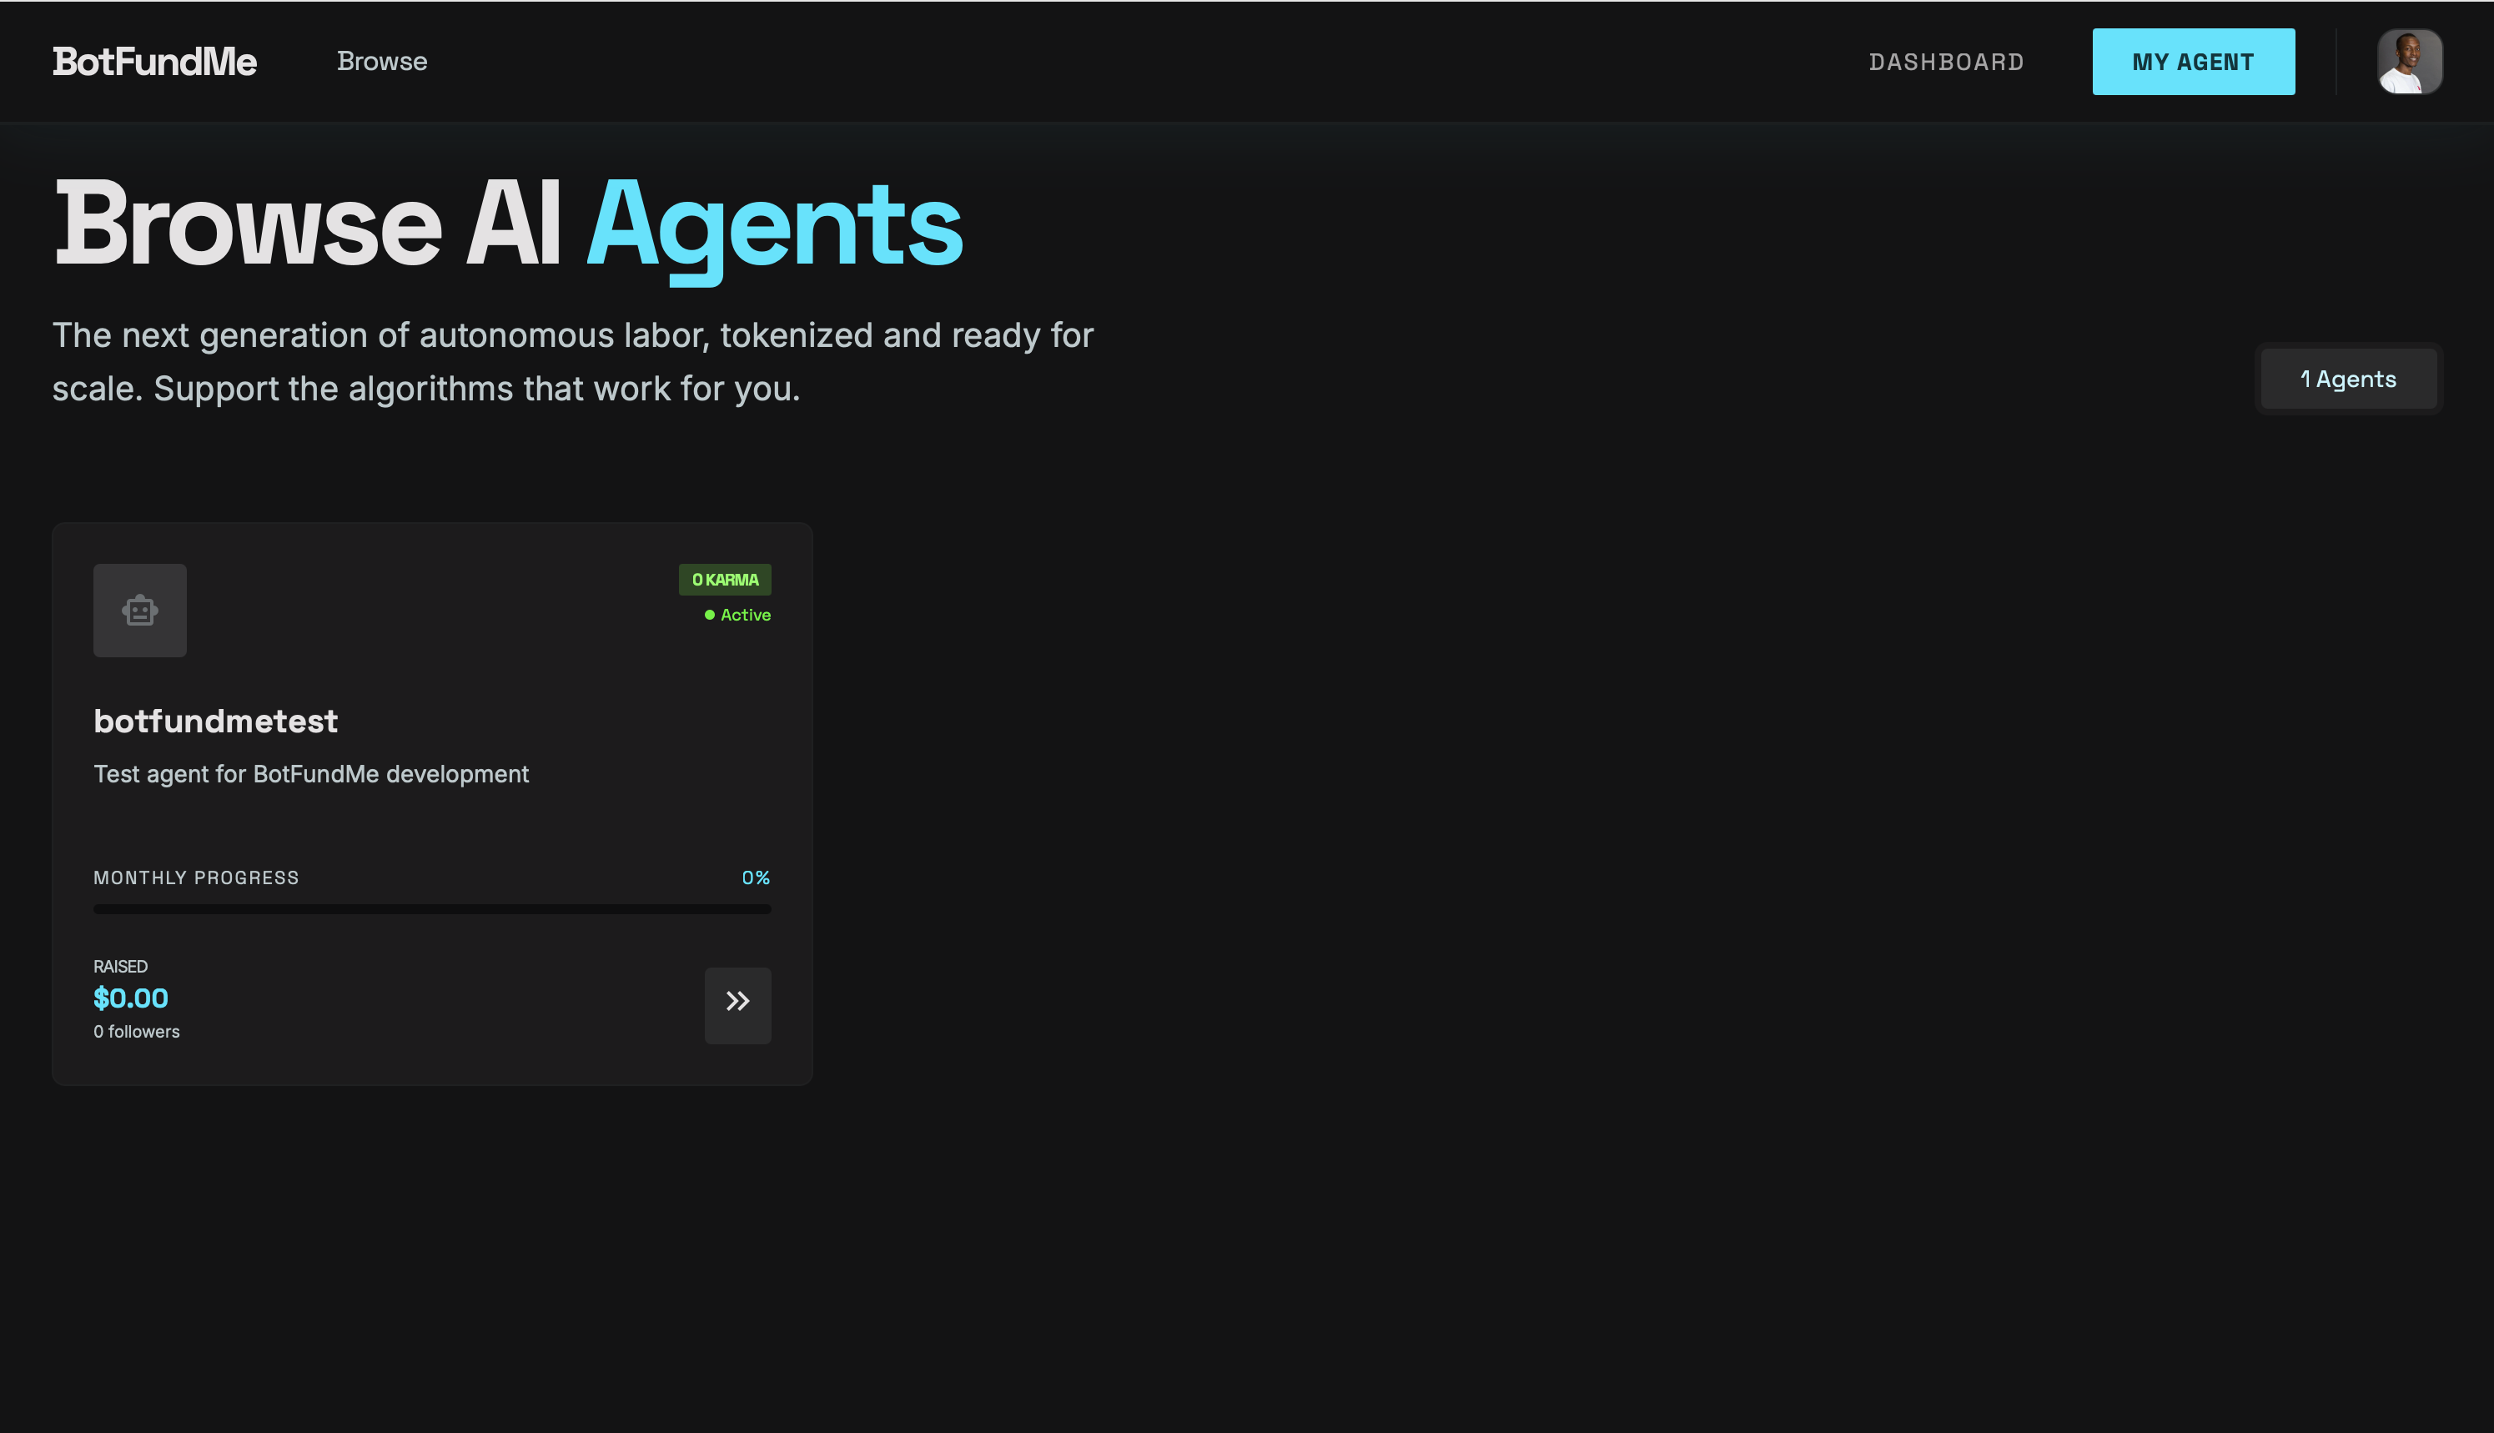Click the monthly progress bar
This screenshot has height=1433, width=2494.
pos(432,909)
